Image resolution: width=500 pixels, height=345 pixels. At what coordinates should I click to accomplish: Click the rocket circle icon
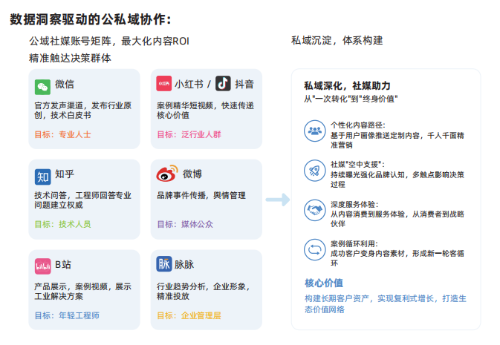pyautogui.click(x=315, y=171)
